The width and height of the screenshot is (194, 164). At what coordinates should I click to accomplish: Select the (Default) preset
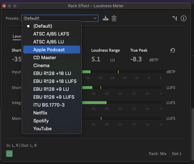pos(52,26)
